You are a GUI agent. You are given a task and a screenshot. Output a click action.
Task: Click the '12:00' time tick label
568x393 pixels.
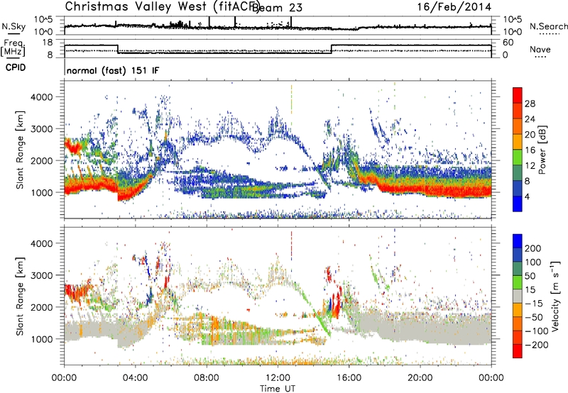click(277, 378)
